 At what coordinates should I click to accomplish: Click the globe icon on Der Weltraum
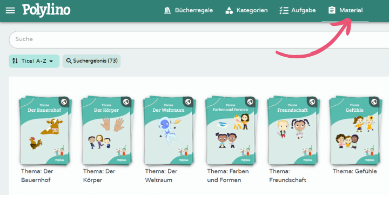point(187,102)
